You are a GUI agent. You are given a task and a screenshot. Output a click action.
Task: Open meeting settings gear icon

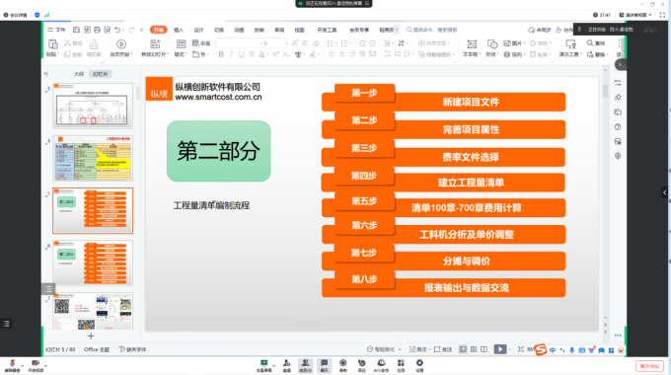419,363
